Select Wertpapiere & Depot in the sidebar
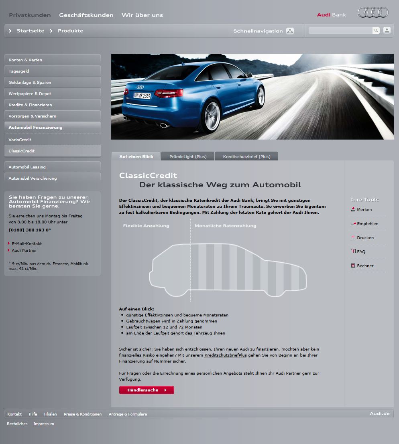Viewport: 399px width, 444px height. tap(53, 93)
